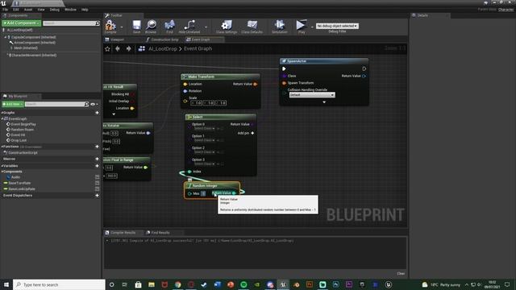Toggle visibility eye for BaseTurnRate variable

[97, 183]
